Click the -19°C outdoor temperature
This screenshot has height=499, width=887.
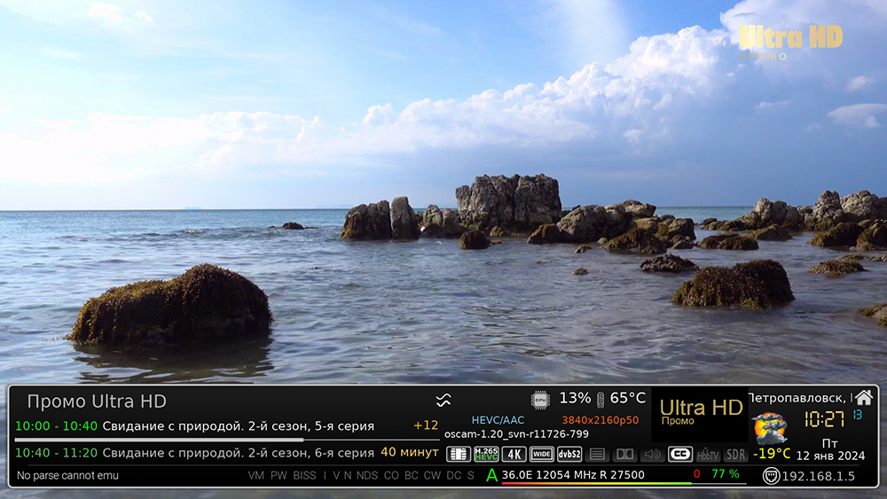point(772,453)
